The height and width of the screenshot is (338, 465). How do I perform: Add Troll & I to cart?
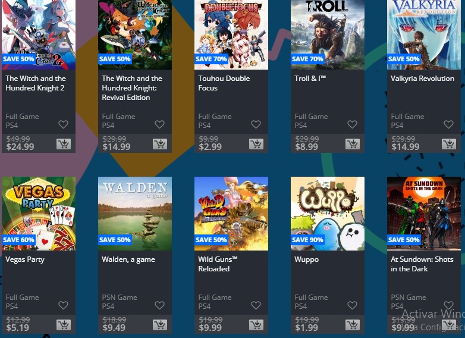tap(353, 144)
